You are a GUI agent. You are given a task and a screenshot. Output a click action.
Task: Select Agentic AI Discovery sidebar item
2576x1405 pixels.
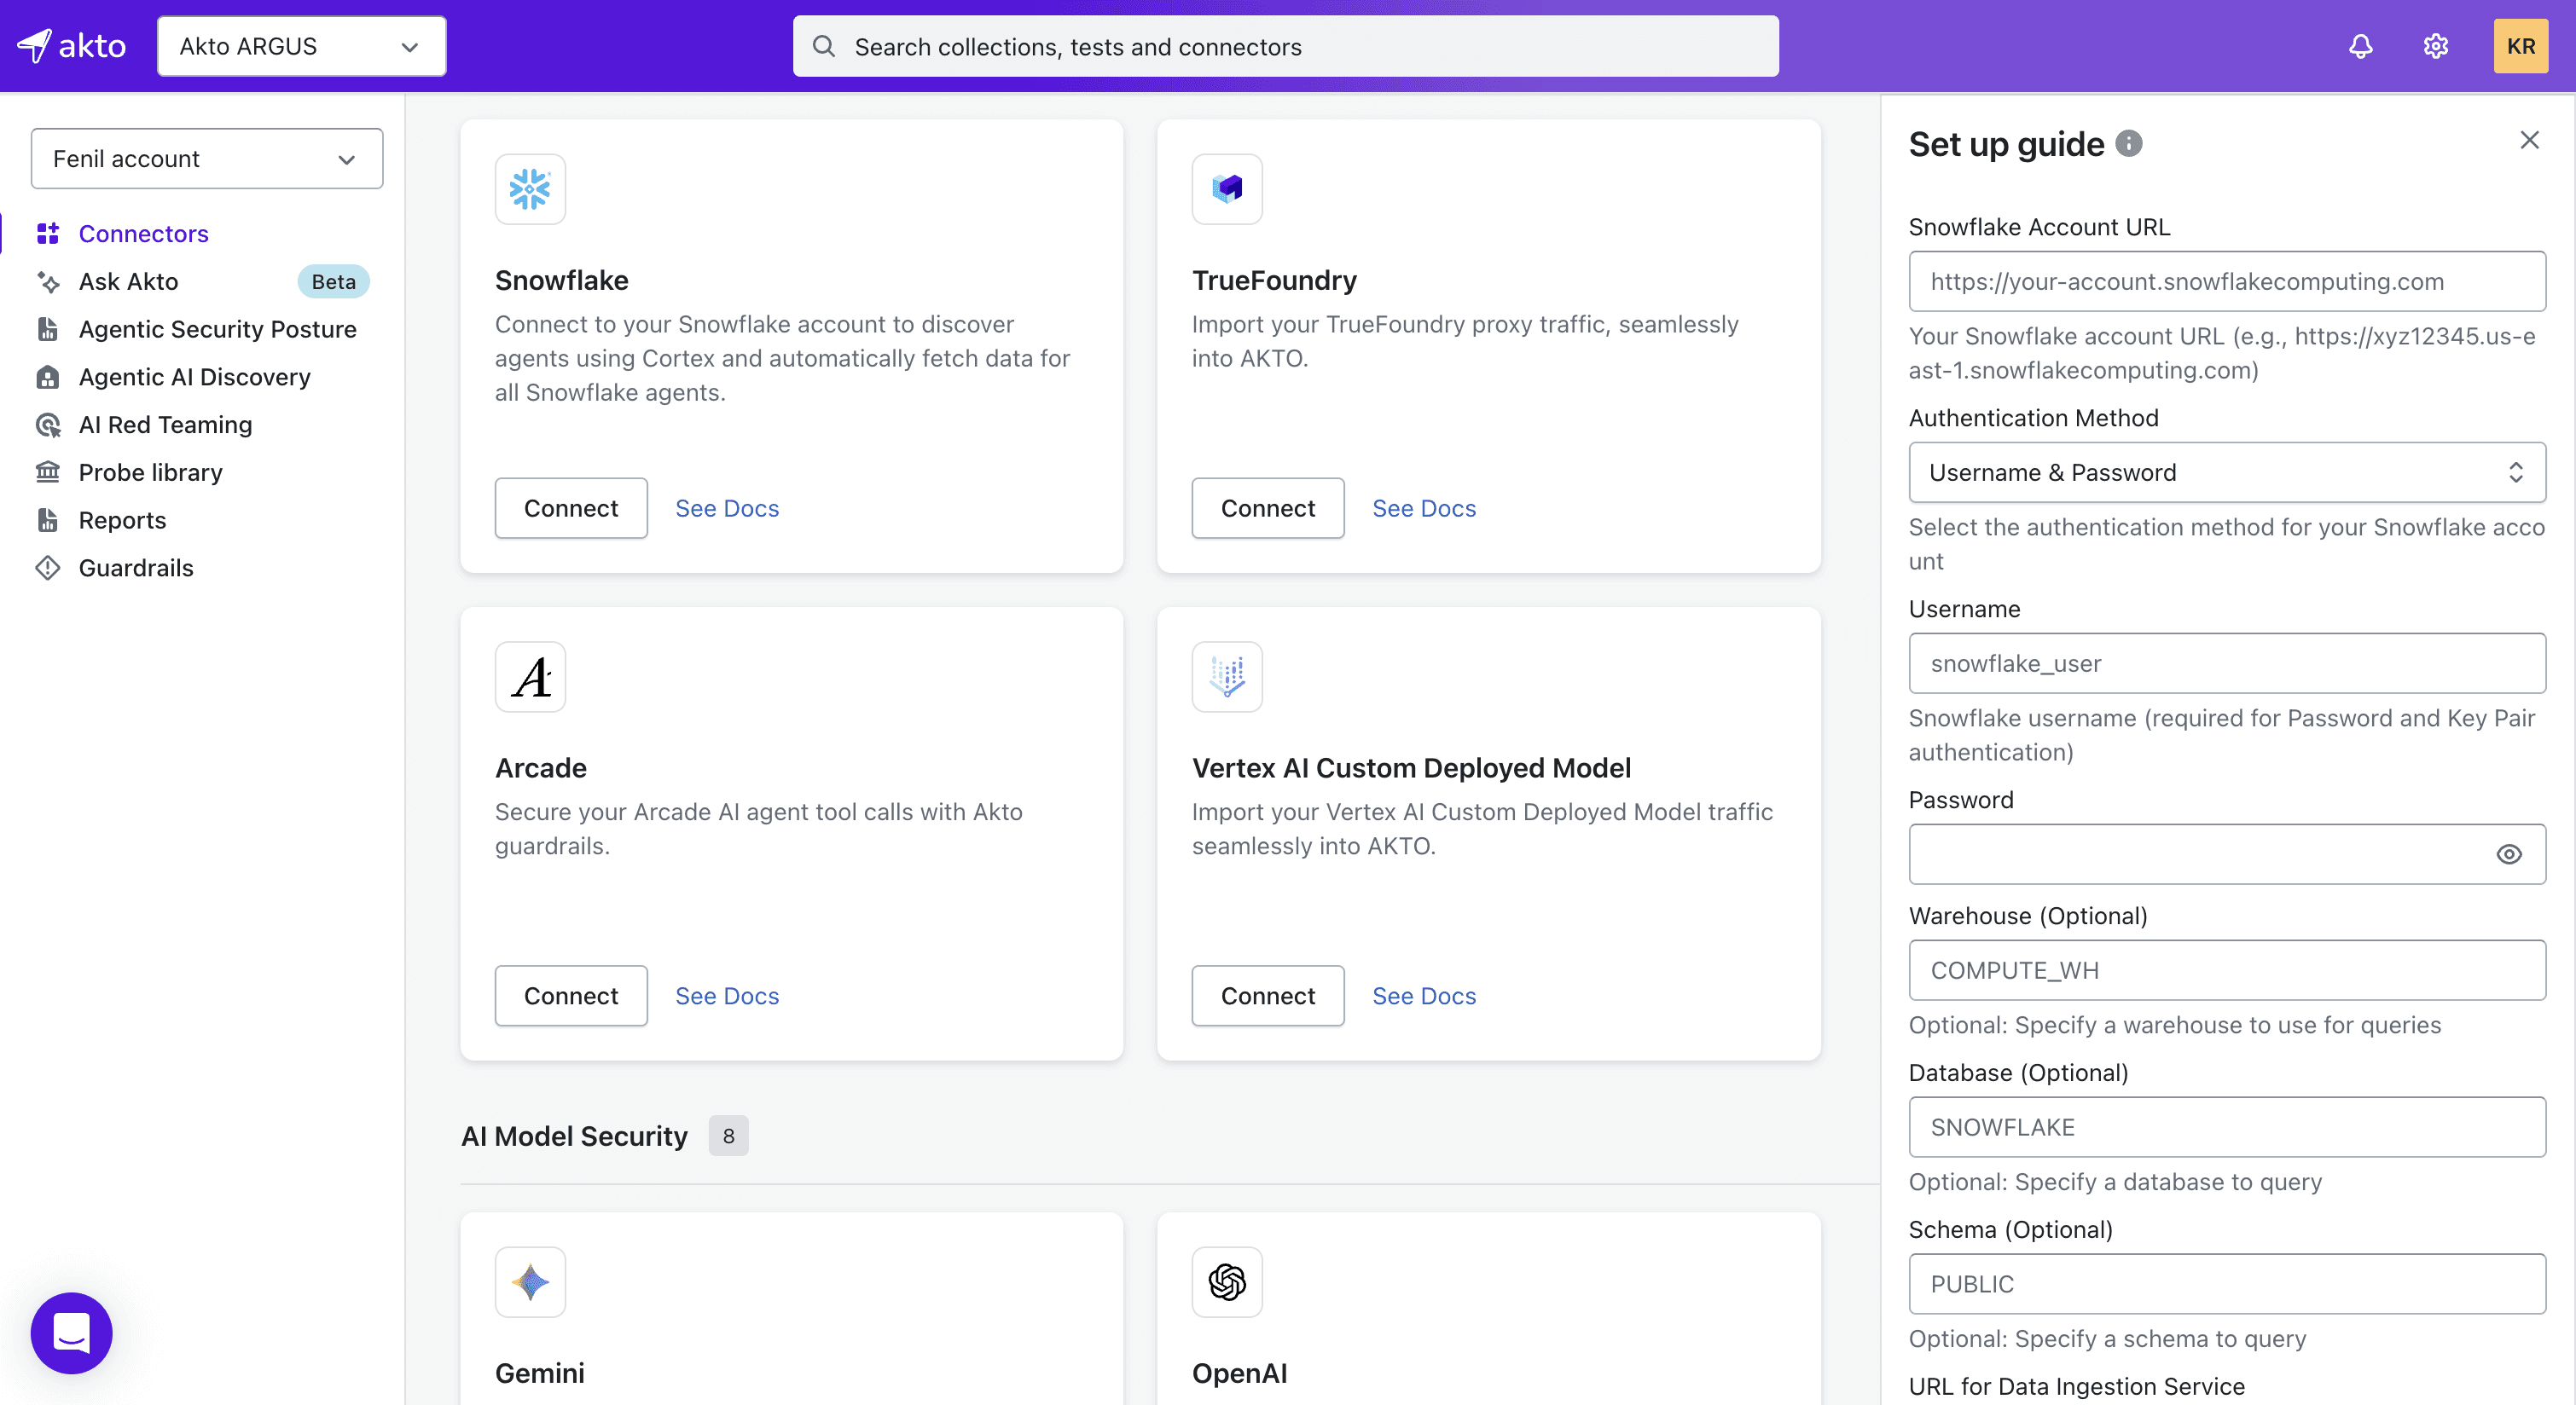(194, 377)
